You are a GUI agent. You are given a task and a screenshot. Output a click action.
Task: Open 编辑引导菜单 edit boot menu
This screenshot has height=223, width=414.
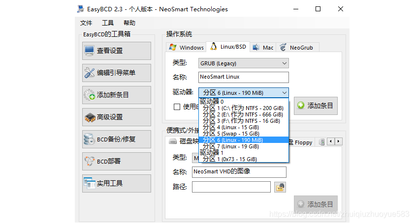click(117, 73)
